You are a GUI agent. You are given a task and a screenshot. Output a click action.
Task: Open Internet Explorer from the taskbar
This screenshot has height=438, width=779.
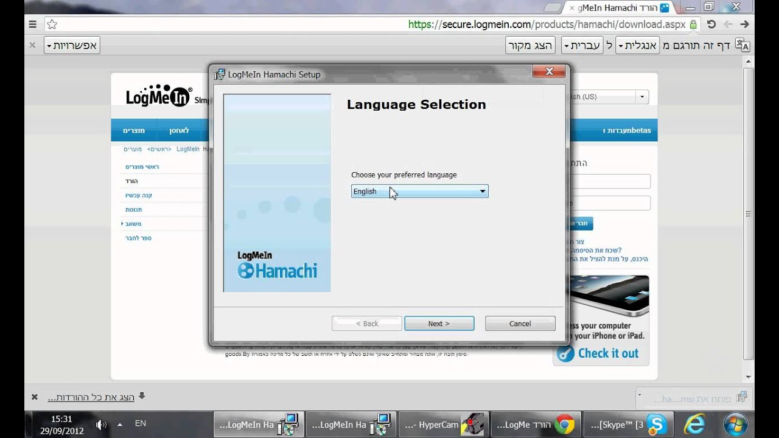coord(694,424)
